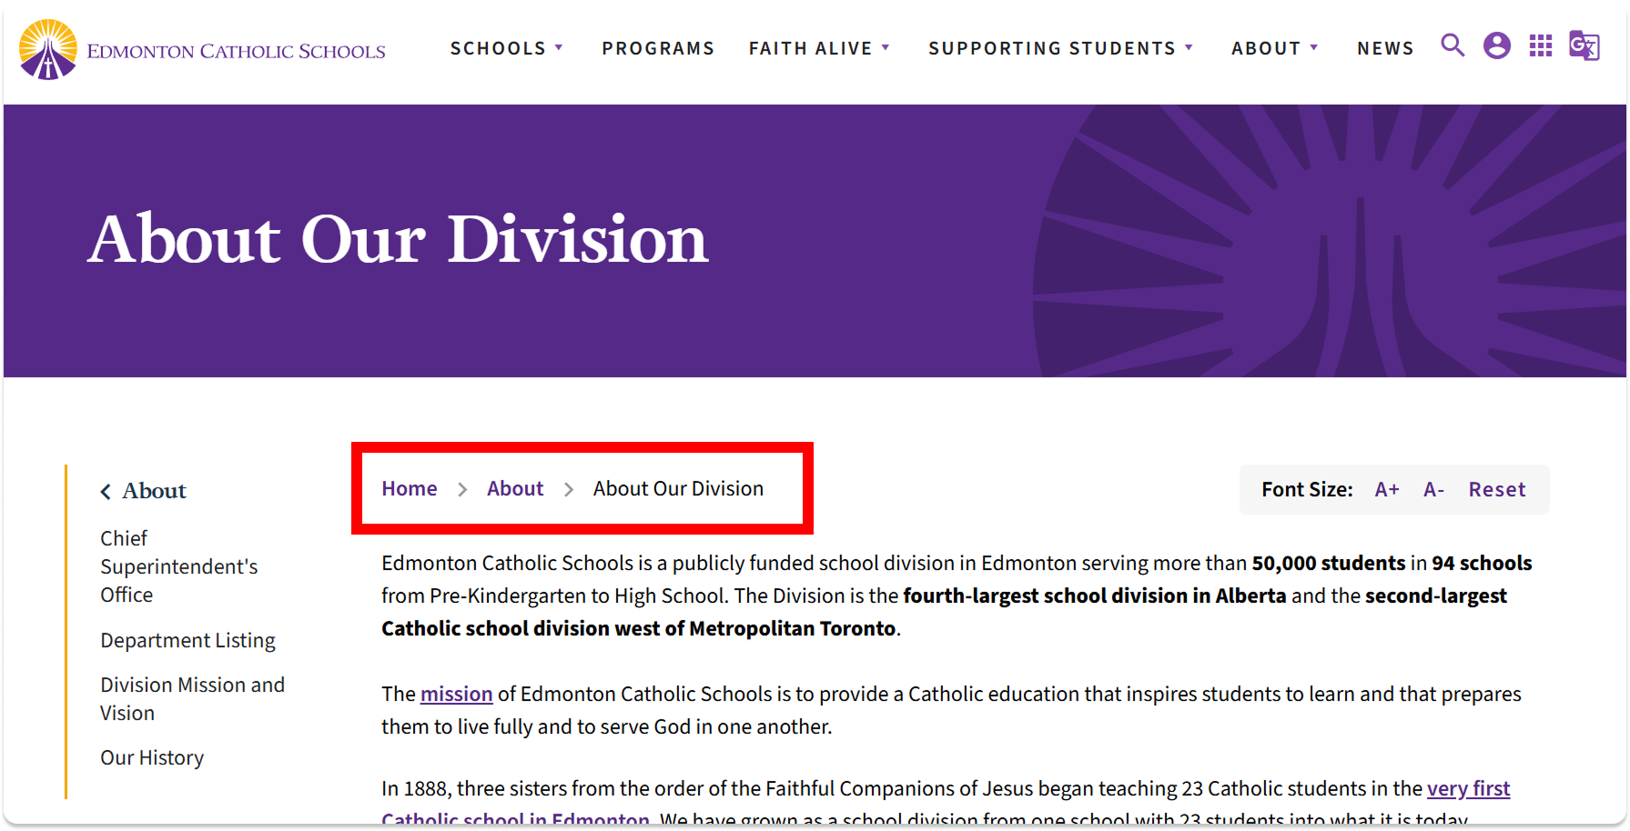Decrease font size with A-
Viewport: 1630px width, 831px height.
pyautogui.click(x=1433, y=490)
